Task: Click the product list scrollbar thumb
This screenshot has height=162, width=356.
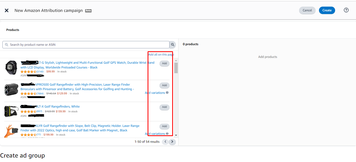Action: pyautogui.click(x=176, y=68)
